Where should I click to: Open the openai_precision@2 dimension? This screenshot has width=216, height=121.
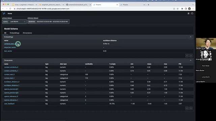pyautogui.click(x=11, y=93)
